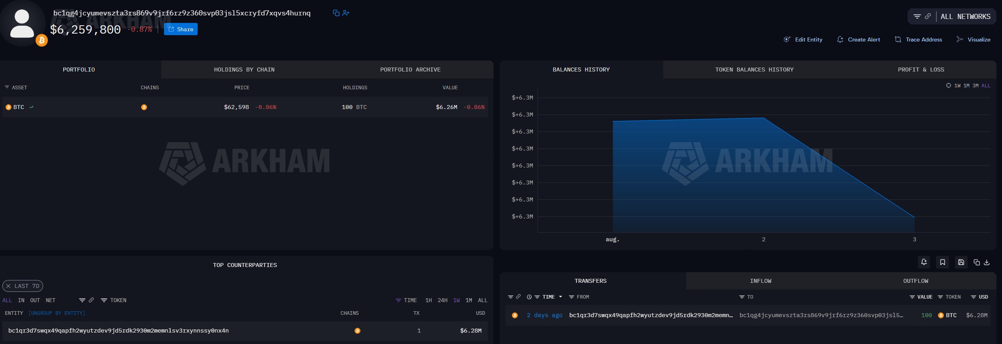This screenshot has height=344, width=1002.
Task: Switch to the Portfolio tab
Action: click(79, 70)
